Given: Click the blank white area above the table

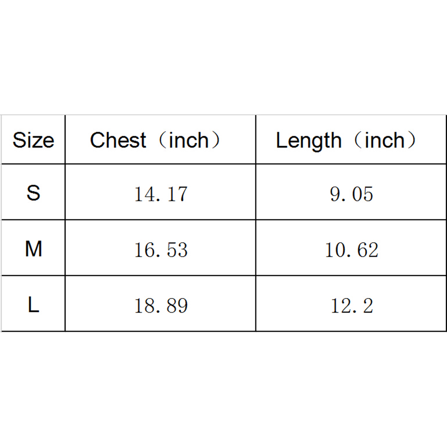Looking at the screenshot, I should [x=223, y=58].
